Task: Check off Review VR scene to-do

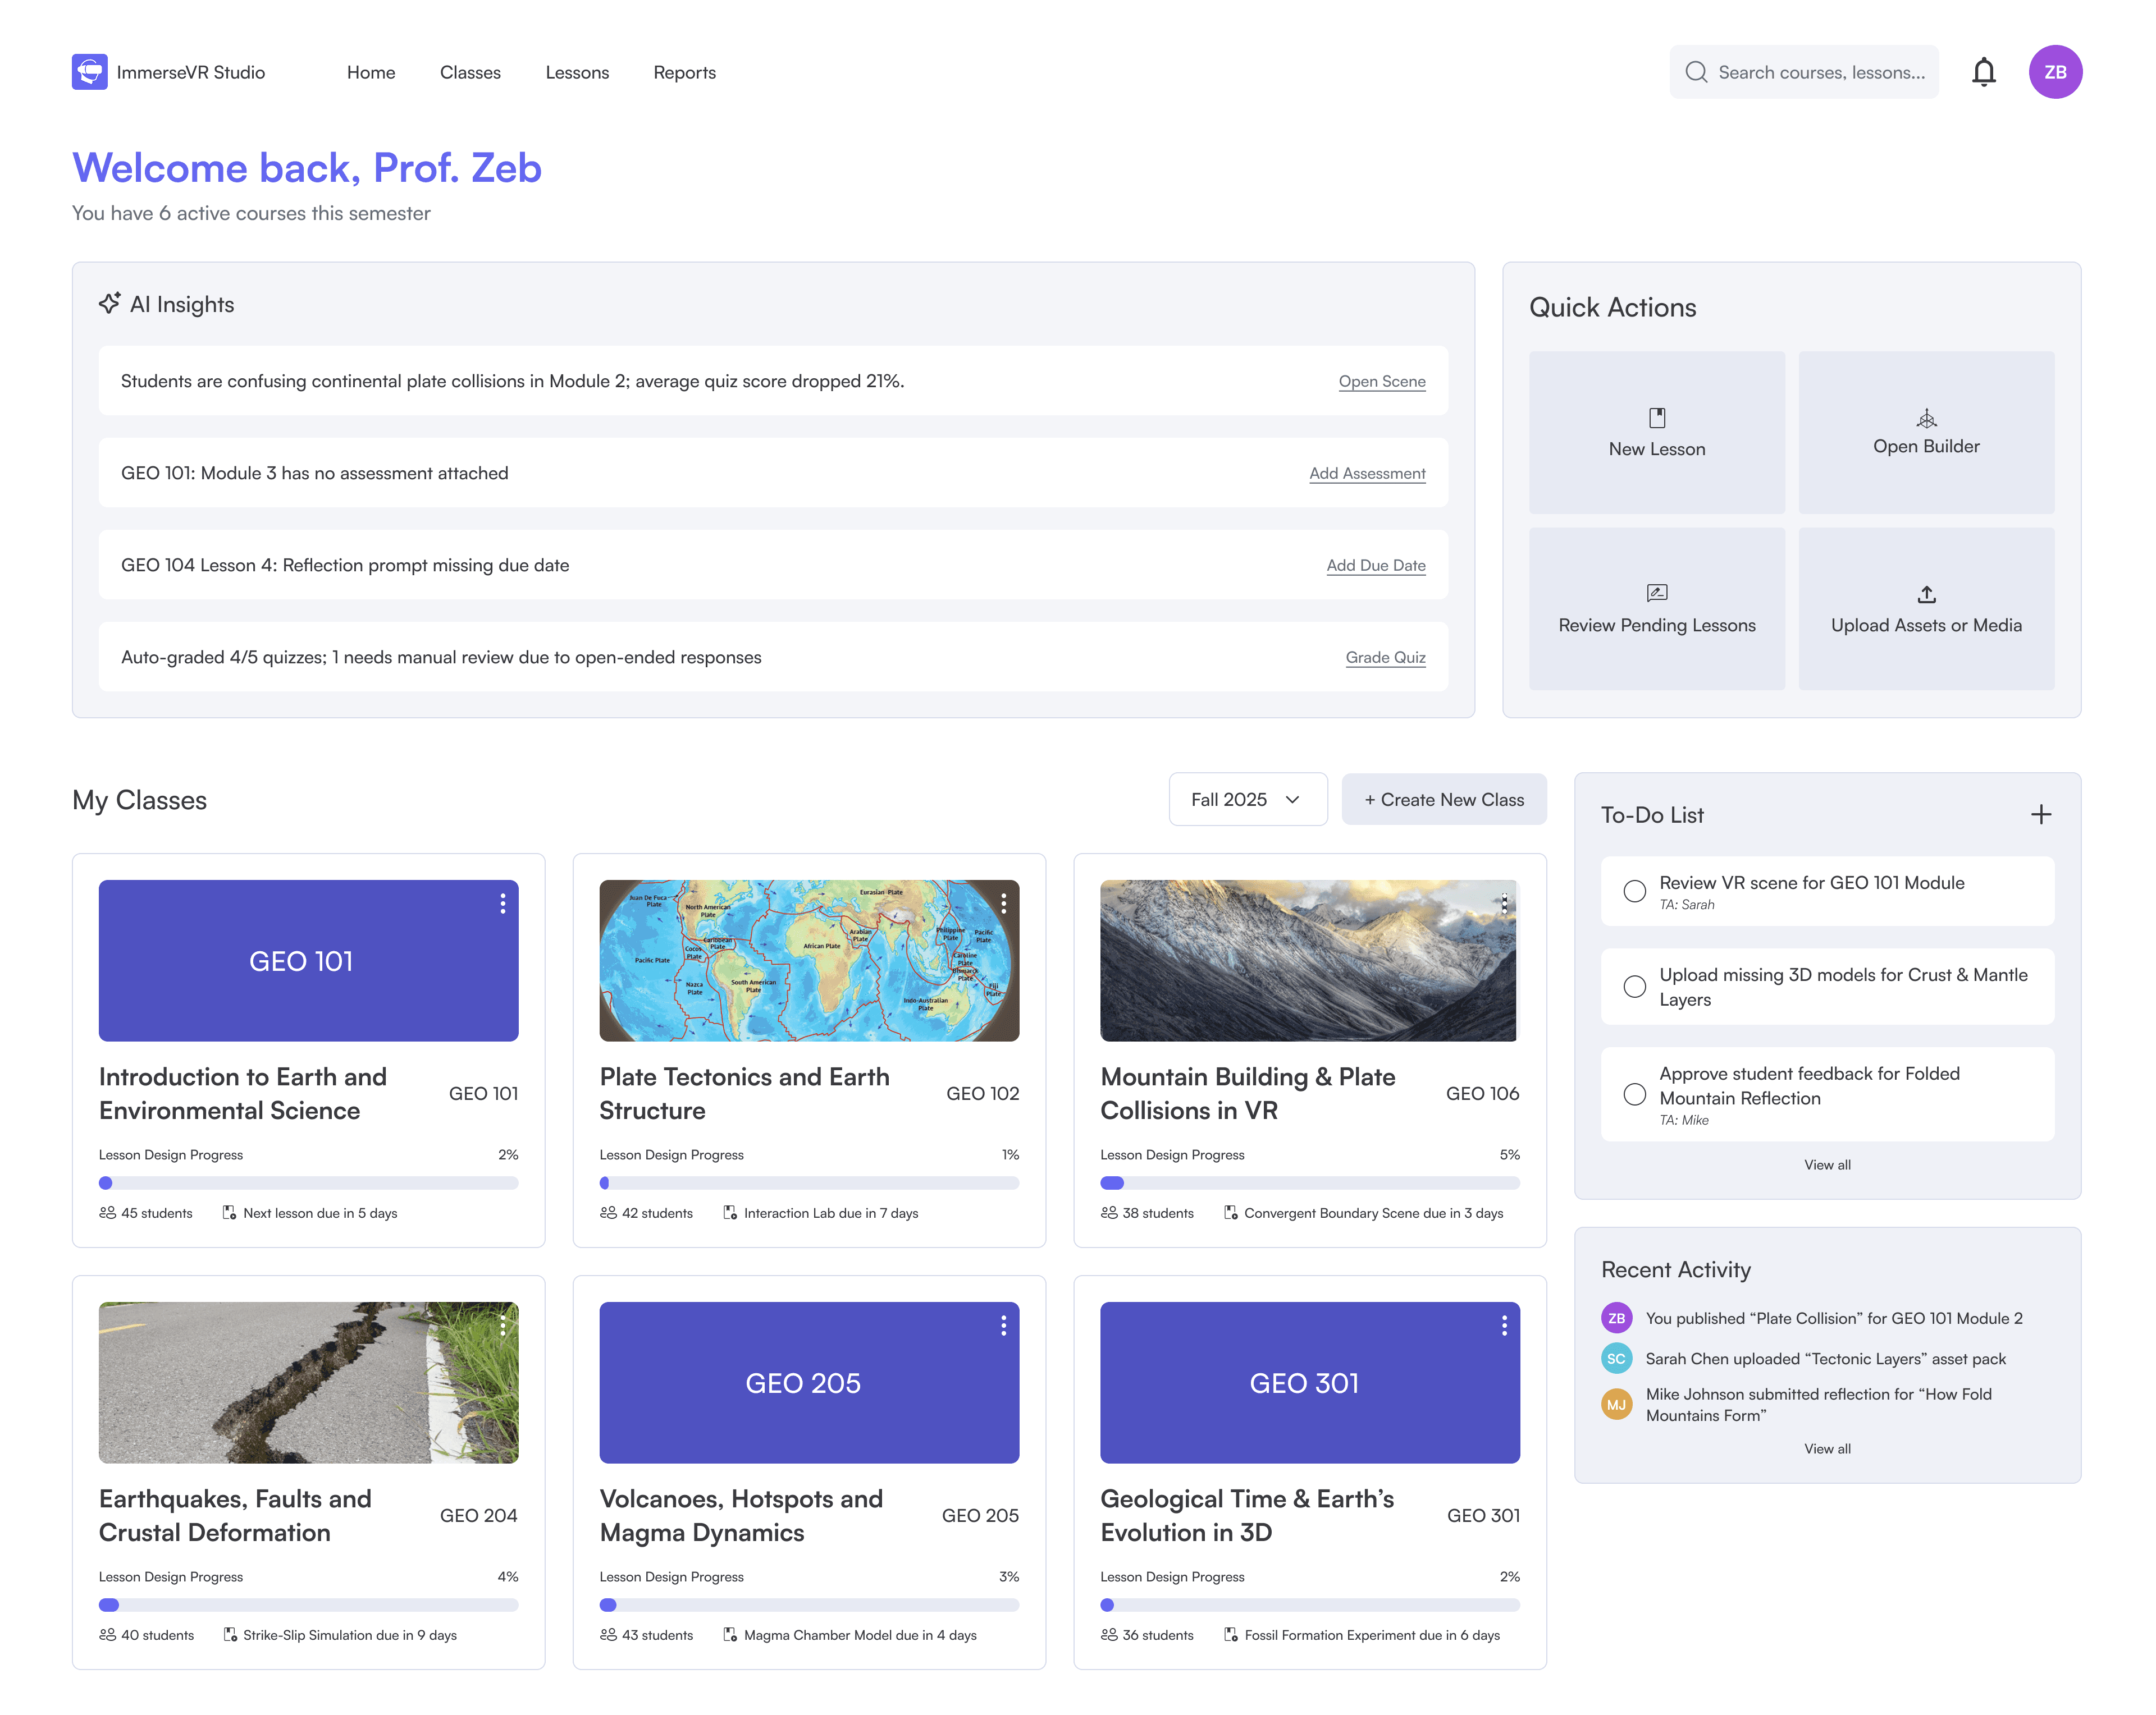Action: tap(1634, 891)
